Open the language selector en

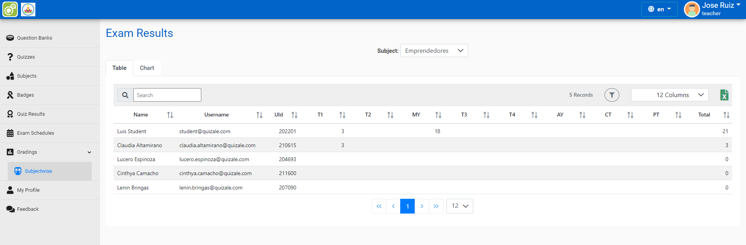(x=659, y=9)
